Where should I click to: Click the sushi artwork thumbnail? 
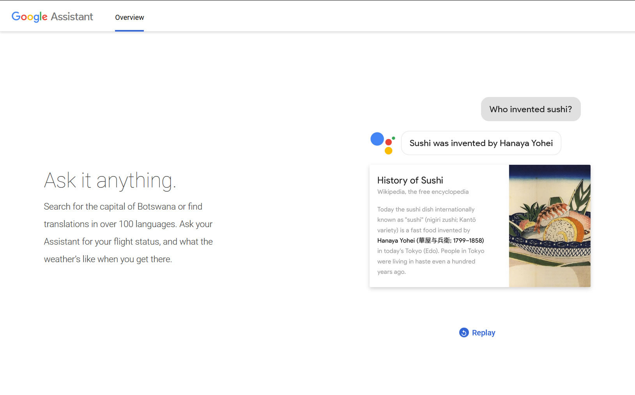549,226
